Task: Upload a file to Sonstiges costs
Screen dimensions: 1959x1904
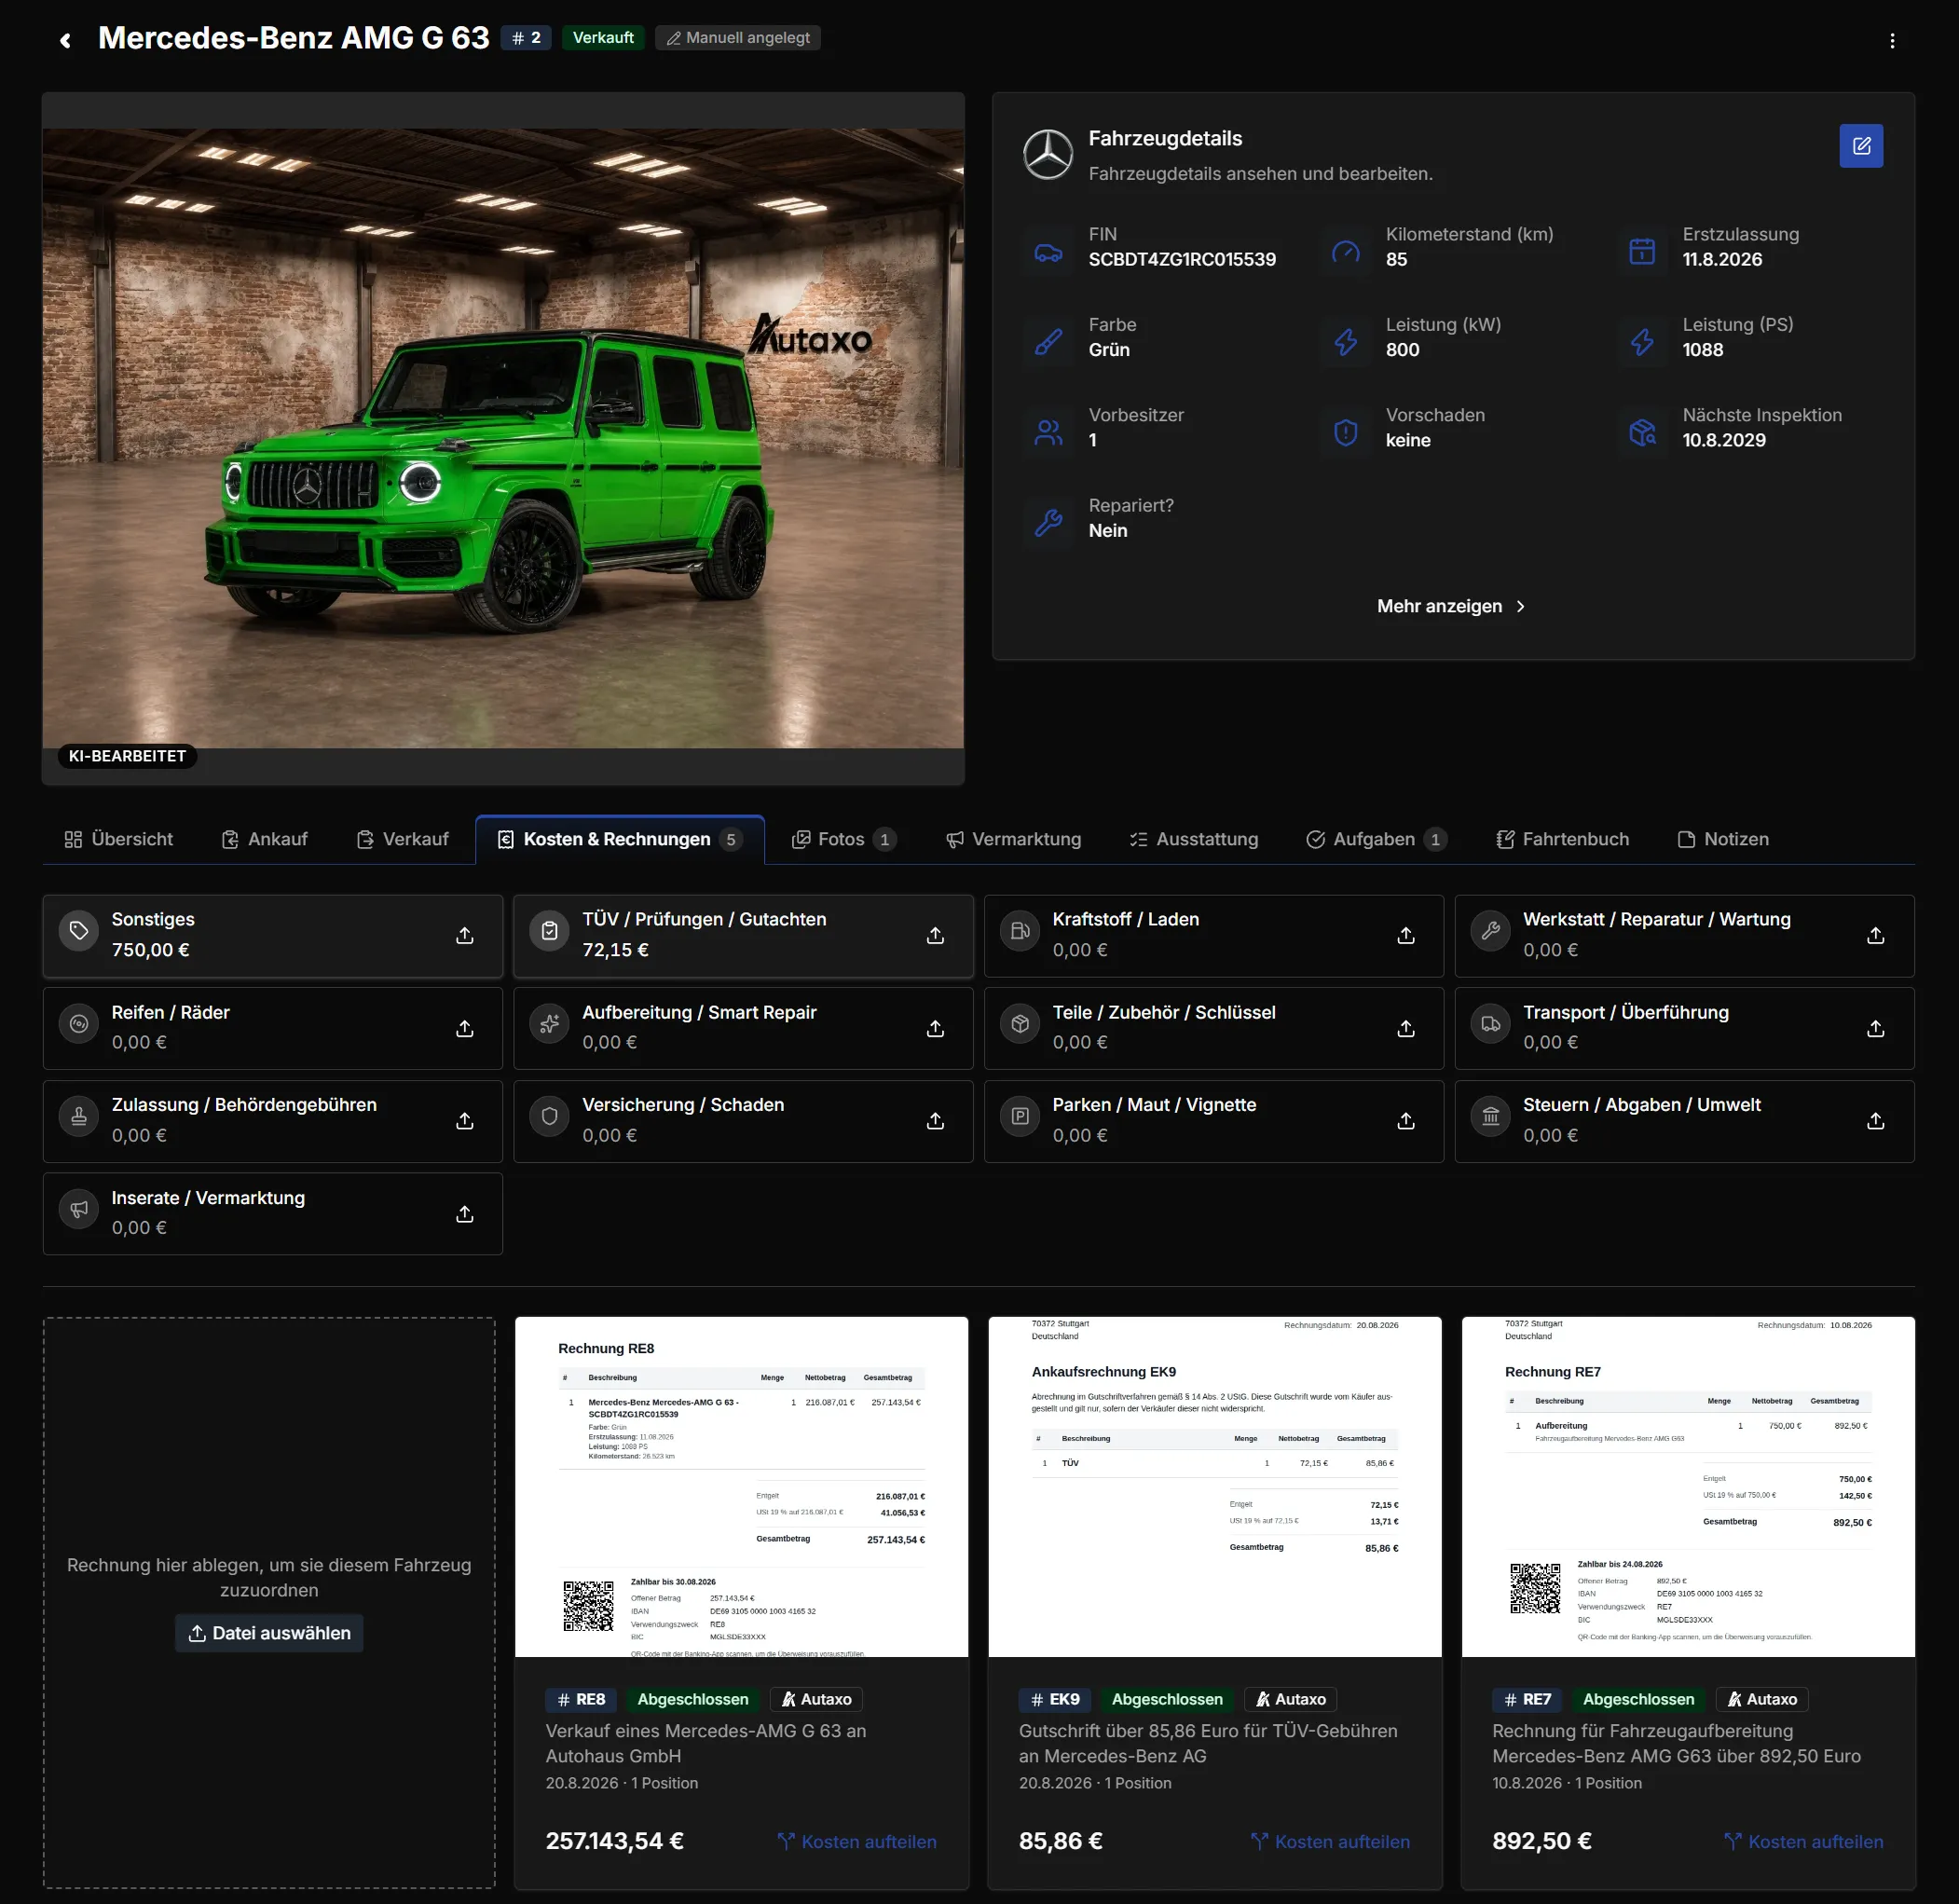Action: tap(465, 935)
